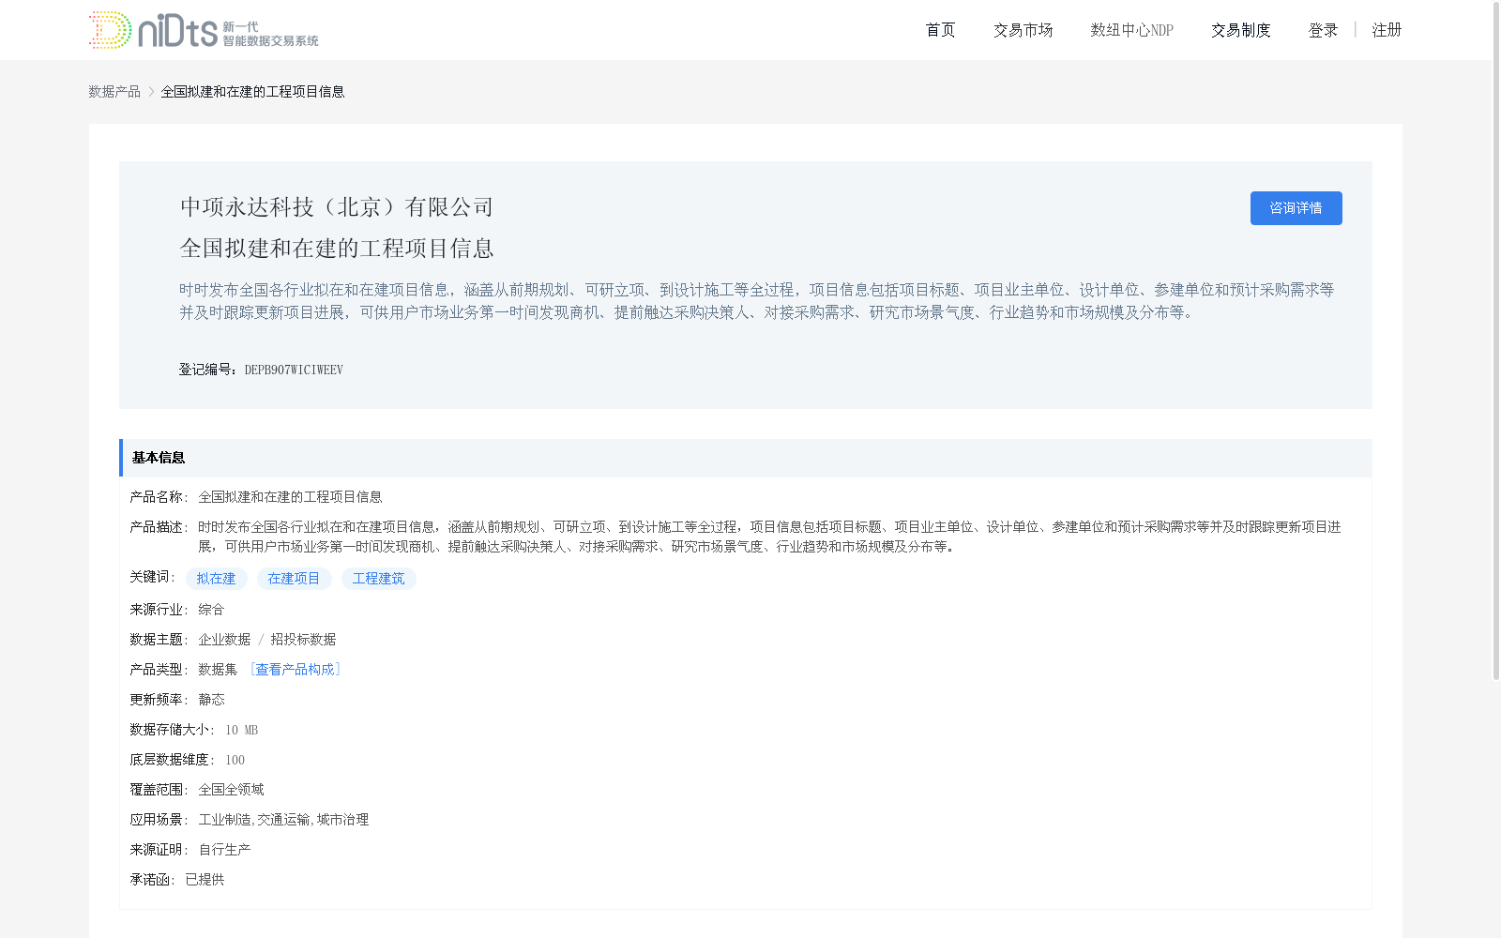Click the 登录 link
This screenshot has width=1501, height=938.
1323,30
